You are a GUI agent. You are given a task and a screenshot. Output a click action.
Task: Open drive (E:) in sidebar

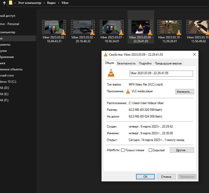pos(4,94)
